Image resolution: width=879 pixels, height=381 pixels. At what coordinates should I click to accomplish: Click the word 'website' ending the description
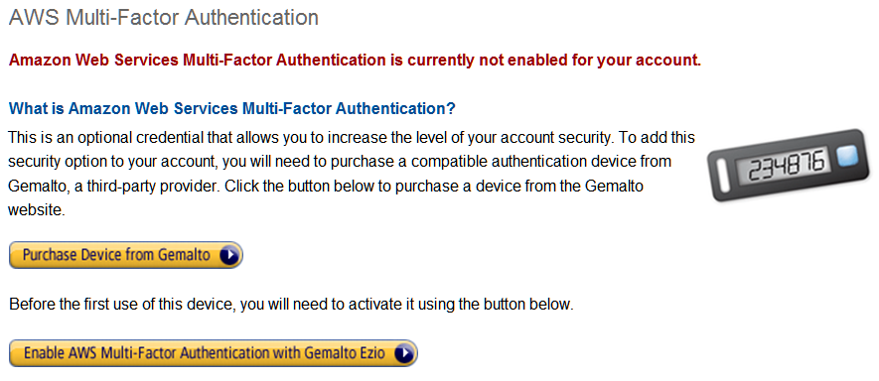click(36, 210)
